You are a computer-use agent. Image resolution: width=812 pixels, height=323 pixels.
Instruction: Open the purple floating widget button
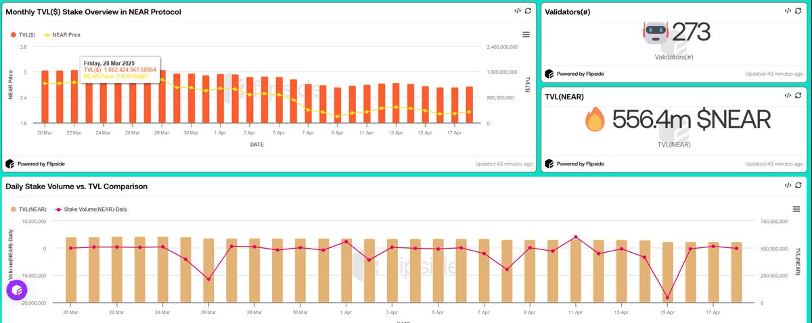(x=17, y=291)
